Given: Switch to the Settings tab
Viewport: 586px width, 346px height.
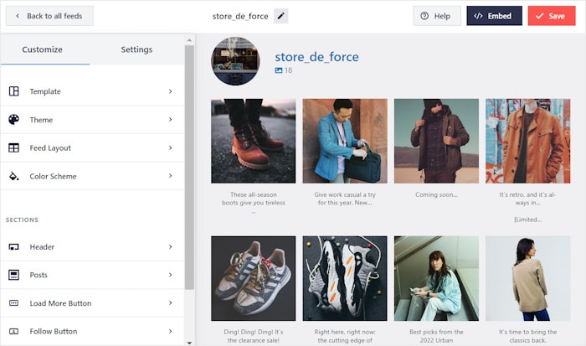Looking at the screenshot, I should (x=136, y=49).
